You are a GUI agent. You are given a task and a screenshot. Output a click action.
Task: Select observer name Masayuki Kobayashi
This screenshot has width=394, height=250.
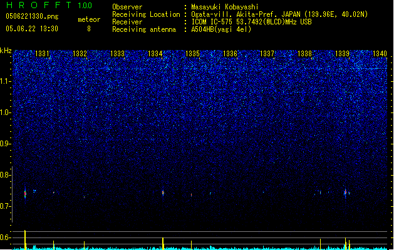225,7
